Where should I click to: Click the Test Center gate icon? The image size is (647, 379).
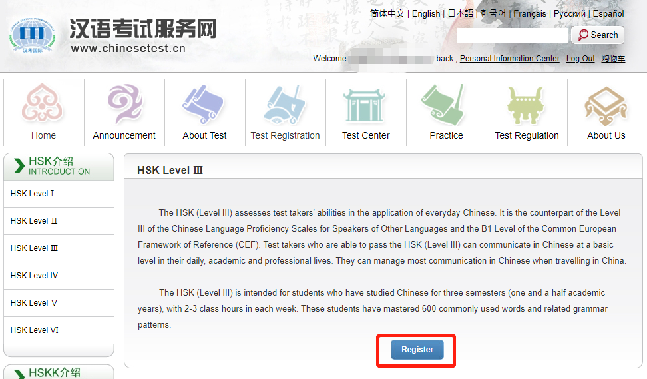pyautogui.click(x=365, y=104)
